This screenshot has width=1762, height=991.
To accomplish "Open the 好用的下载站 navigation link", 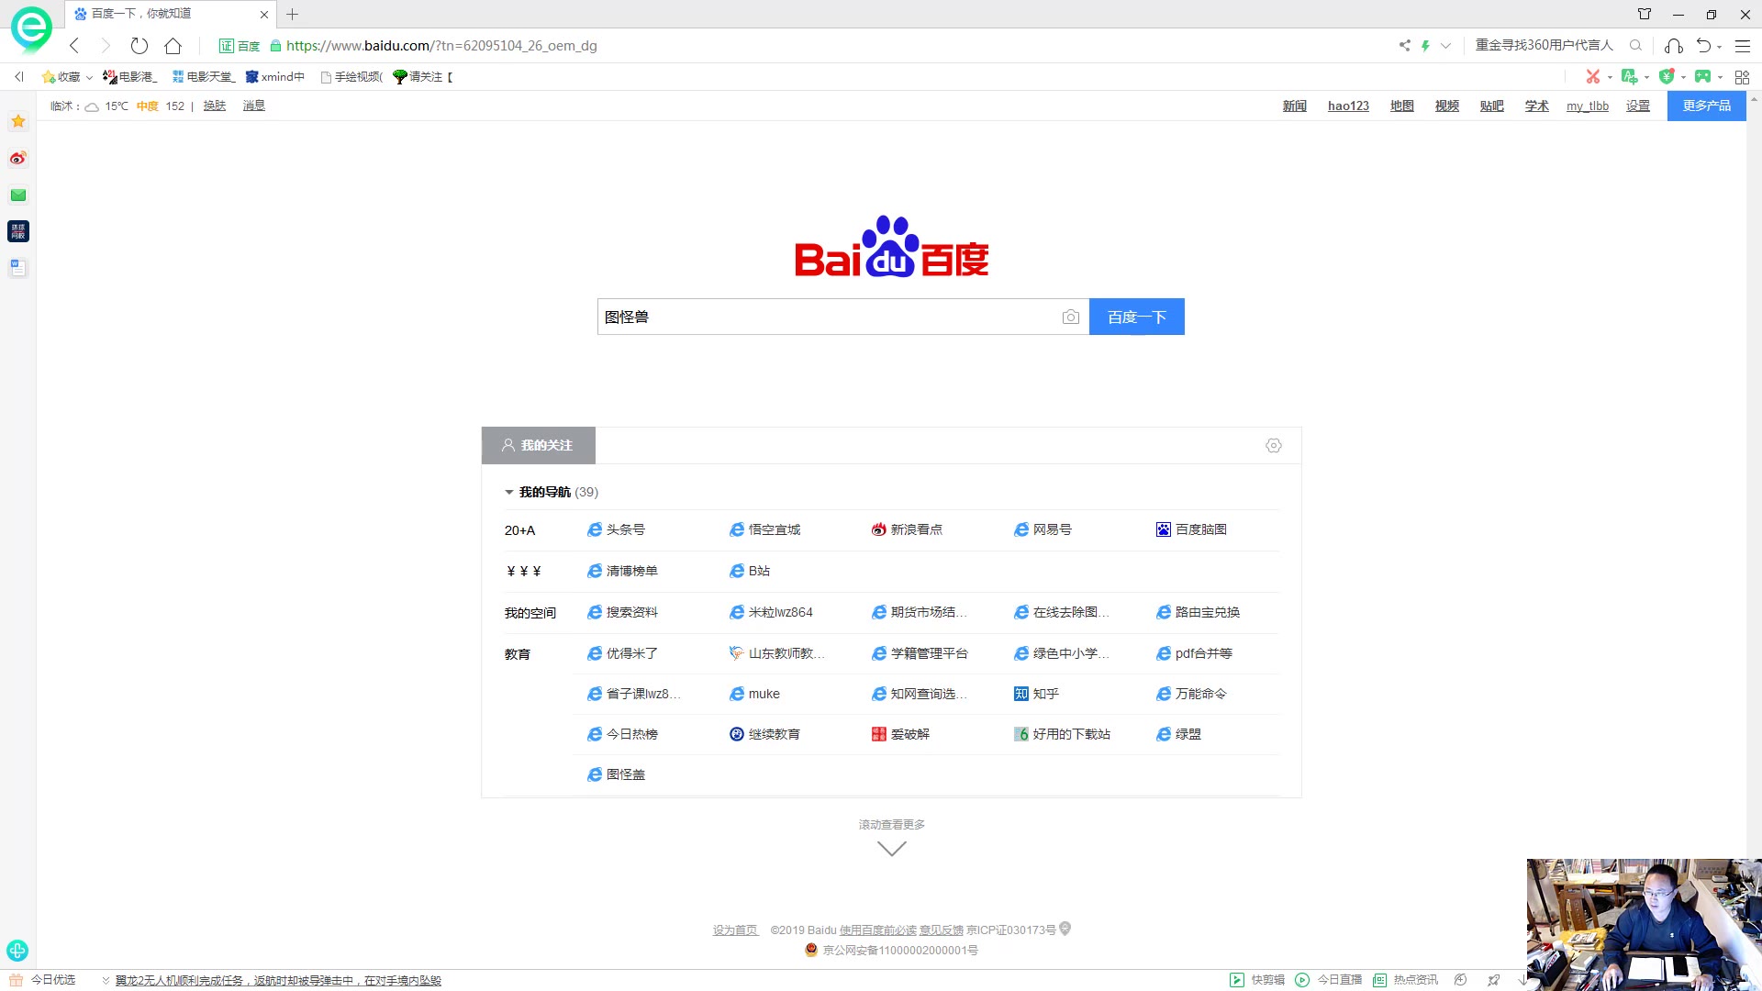I will [1062, 734].
